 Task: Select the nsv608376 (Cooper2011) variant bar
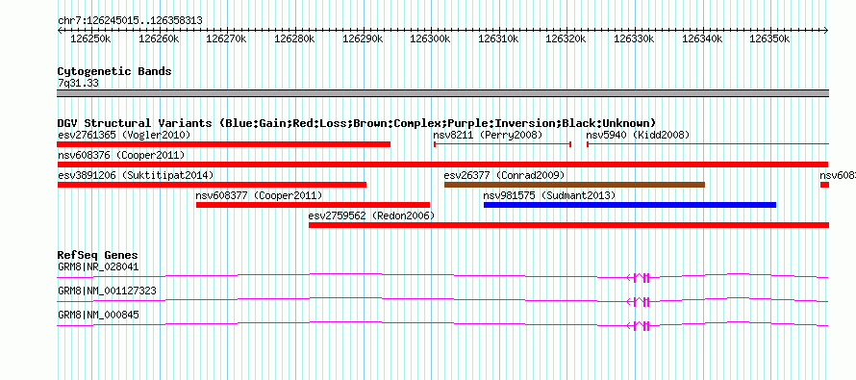click(x=442, y=165)
